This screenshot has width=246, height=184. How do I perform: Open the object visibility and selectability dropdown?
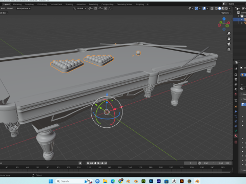[x=191, y=8]
